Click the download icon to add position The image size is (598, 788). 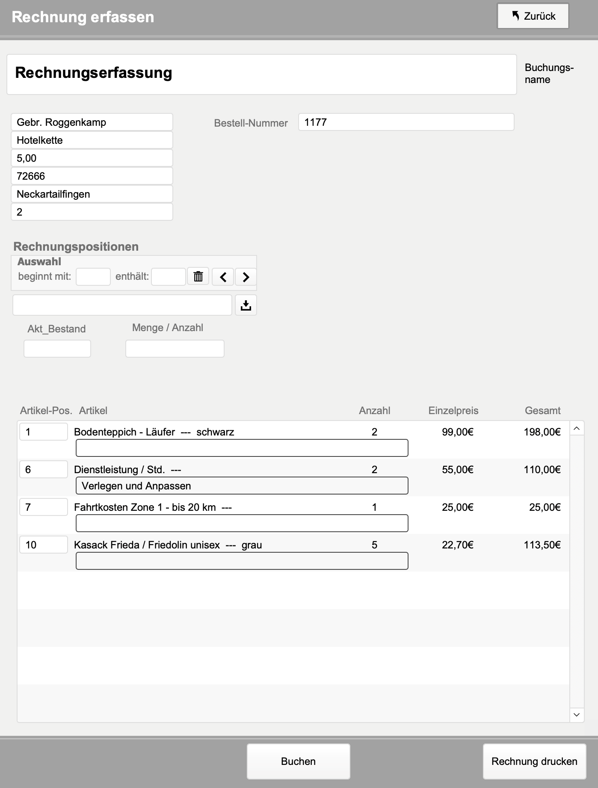tap(246, 305)
